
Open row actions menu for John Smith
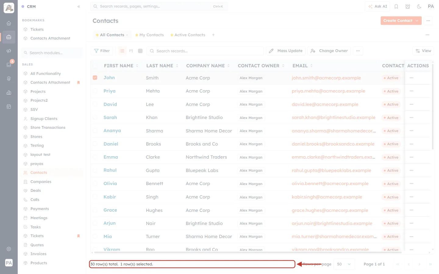coord(412,78)
